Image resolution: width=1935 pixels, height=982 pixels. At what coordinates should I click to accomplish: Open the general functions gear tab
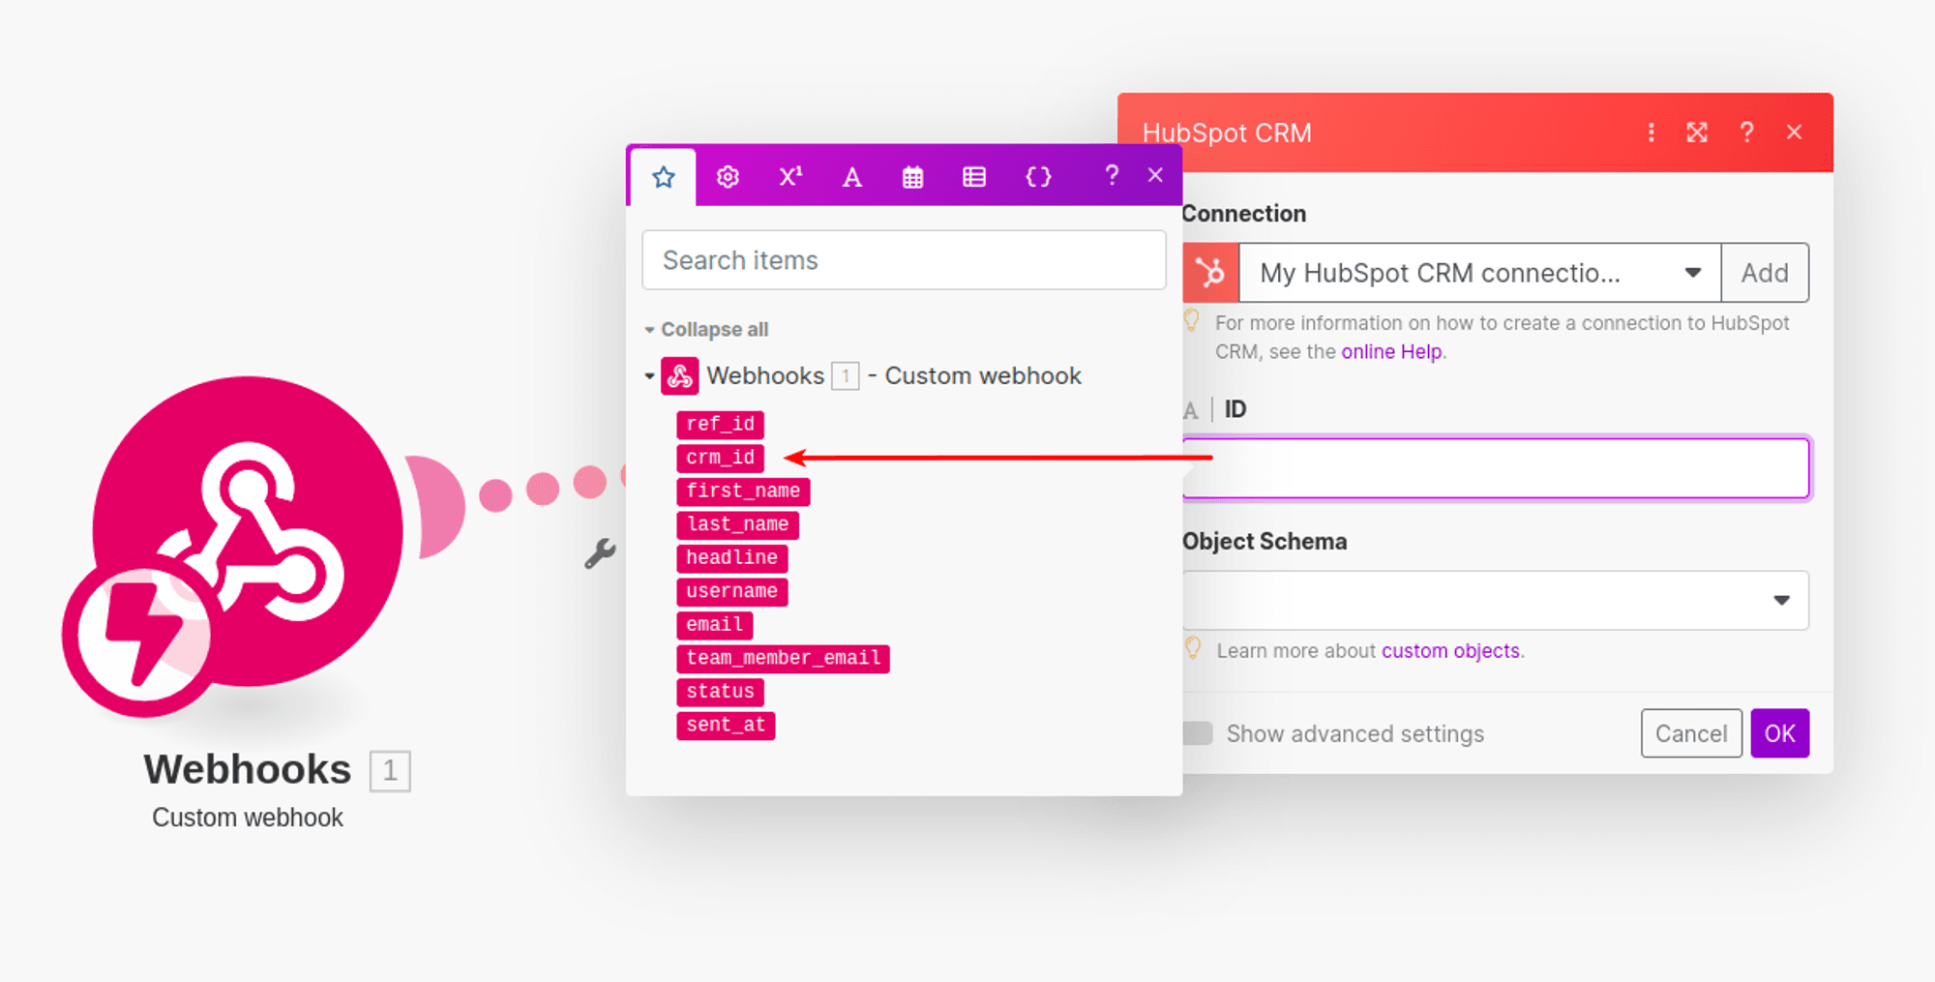pos(728,177)
